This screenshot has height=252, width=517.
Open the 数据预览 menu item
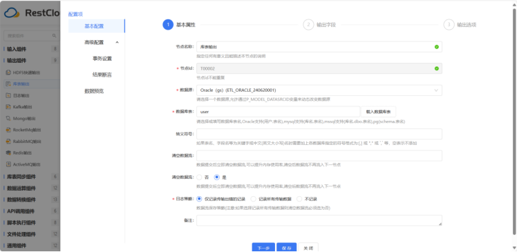[x=94, y=91]
